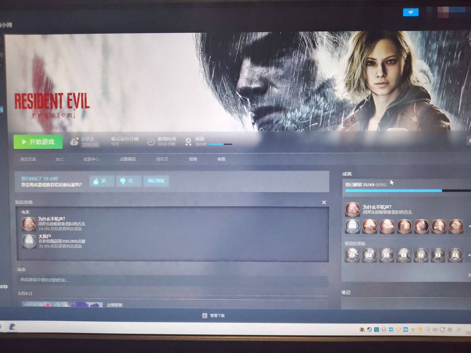Screen dimensions: 471x353
Task: Open the 客服 support tab
Action: tap(221, 159)
